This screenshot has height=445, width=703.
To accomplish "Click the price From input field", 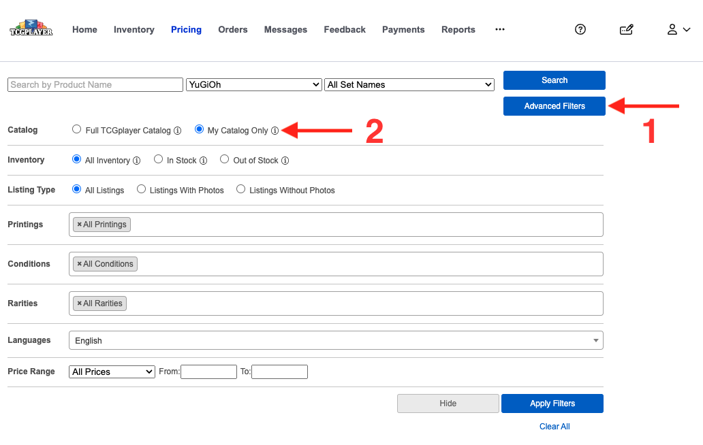I will coord(208,372).
